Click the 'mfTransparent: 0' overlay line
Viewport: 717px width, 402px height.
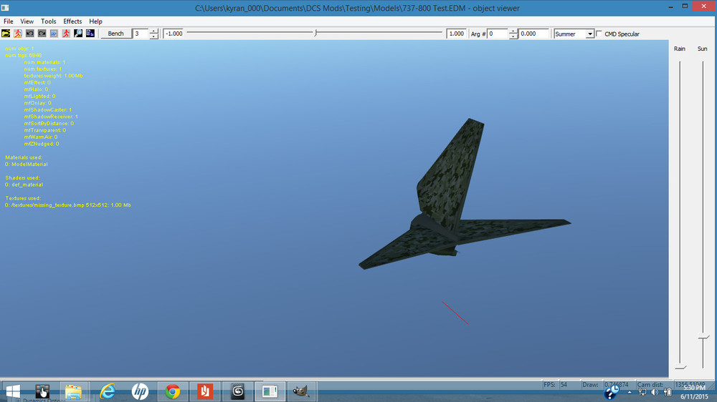44,130
